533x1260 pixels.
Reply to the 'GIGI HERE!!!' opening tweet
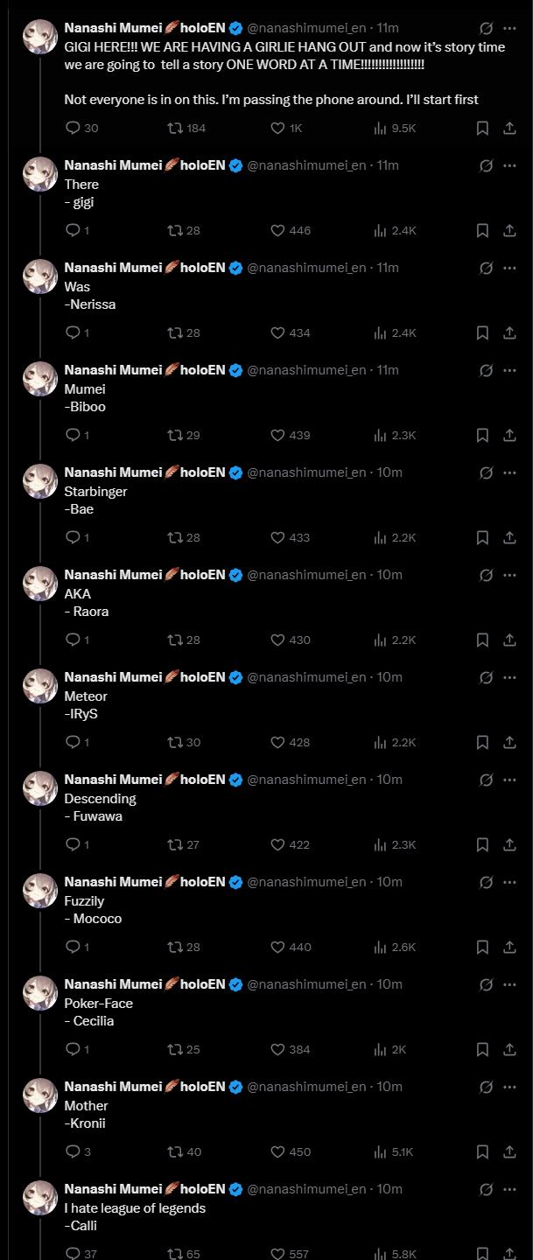(74, 128)
